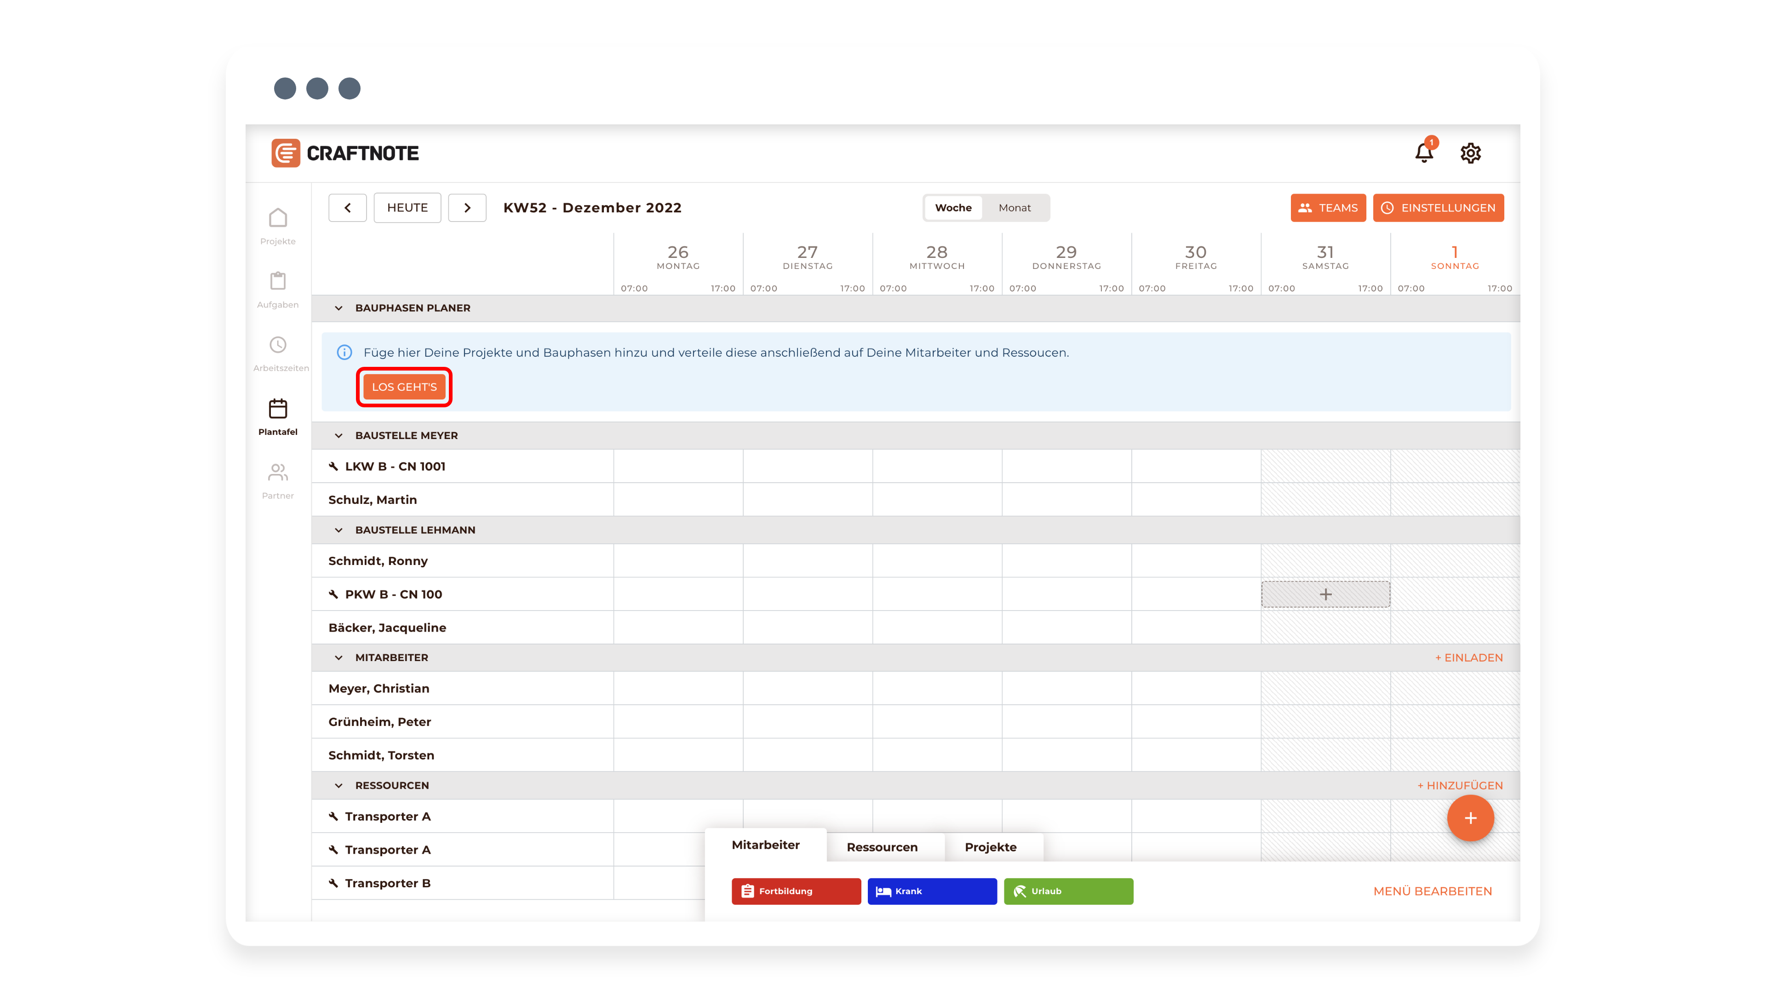
Task: Click the orange floating plus button
Action: (1470, 817)
